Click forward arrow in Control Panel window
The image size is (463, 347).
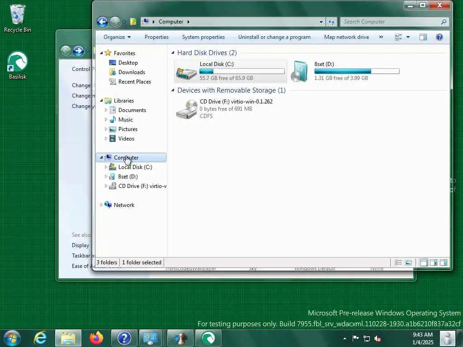pyautogui.click(x=78, y=51)
